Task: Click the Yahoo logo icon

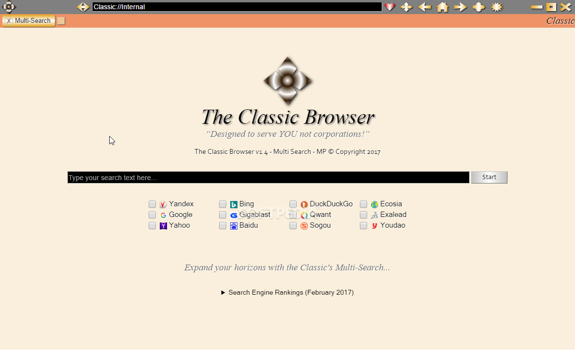Action: pos(163,226)
